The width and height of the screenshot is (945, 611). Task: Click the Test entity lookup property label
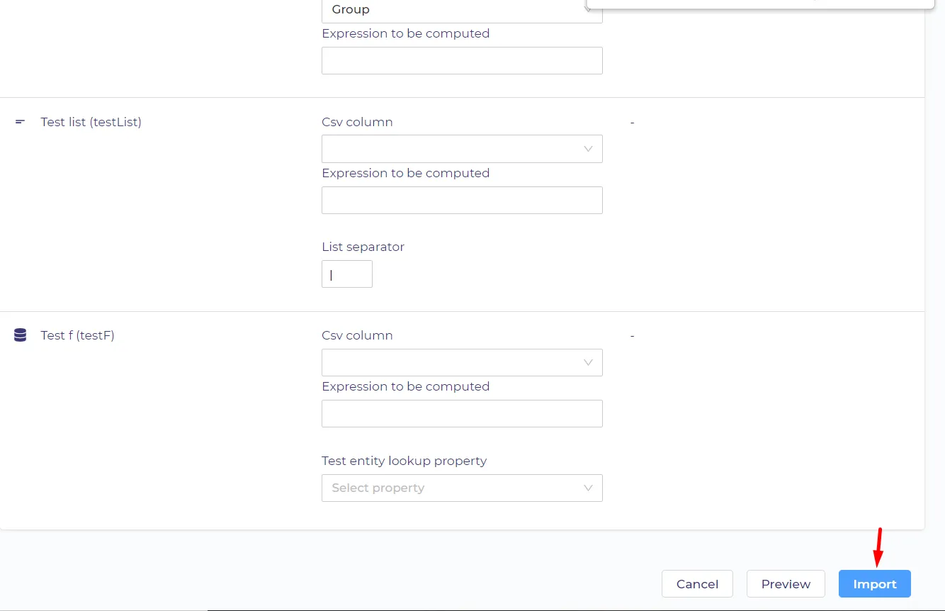tap(404, 461)
